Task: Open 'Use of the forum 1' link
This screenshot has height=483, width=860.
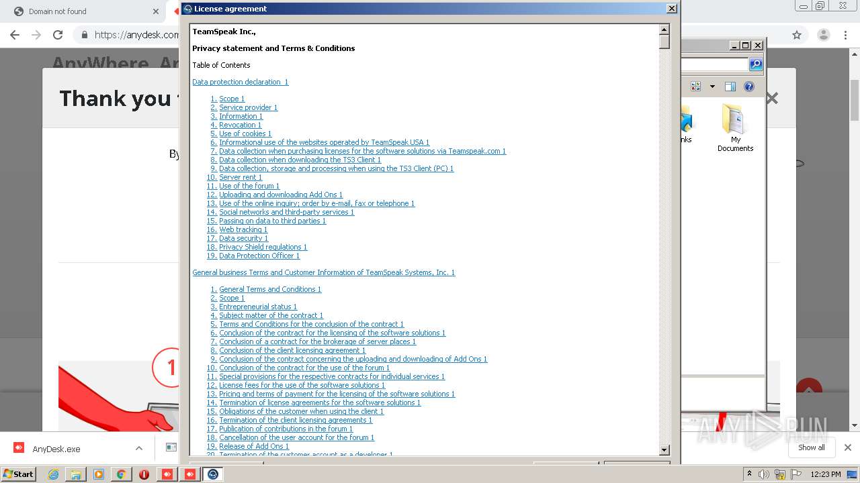Action: [x=249, y=186]
